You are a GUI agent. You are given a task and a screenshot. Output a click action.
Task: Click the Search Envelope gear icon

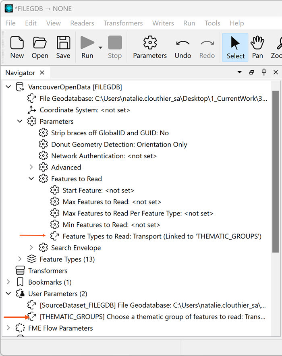[x=43, y=248]
